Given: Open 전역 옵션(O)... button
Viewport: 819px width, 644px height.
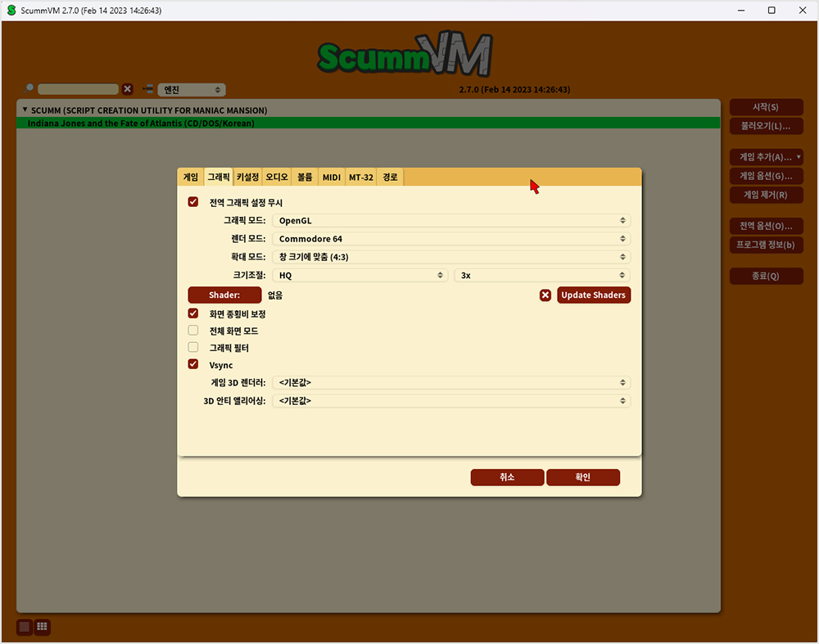Looking at the screenshot, I should click(x=766, y=226).
